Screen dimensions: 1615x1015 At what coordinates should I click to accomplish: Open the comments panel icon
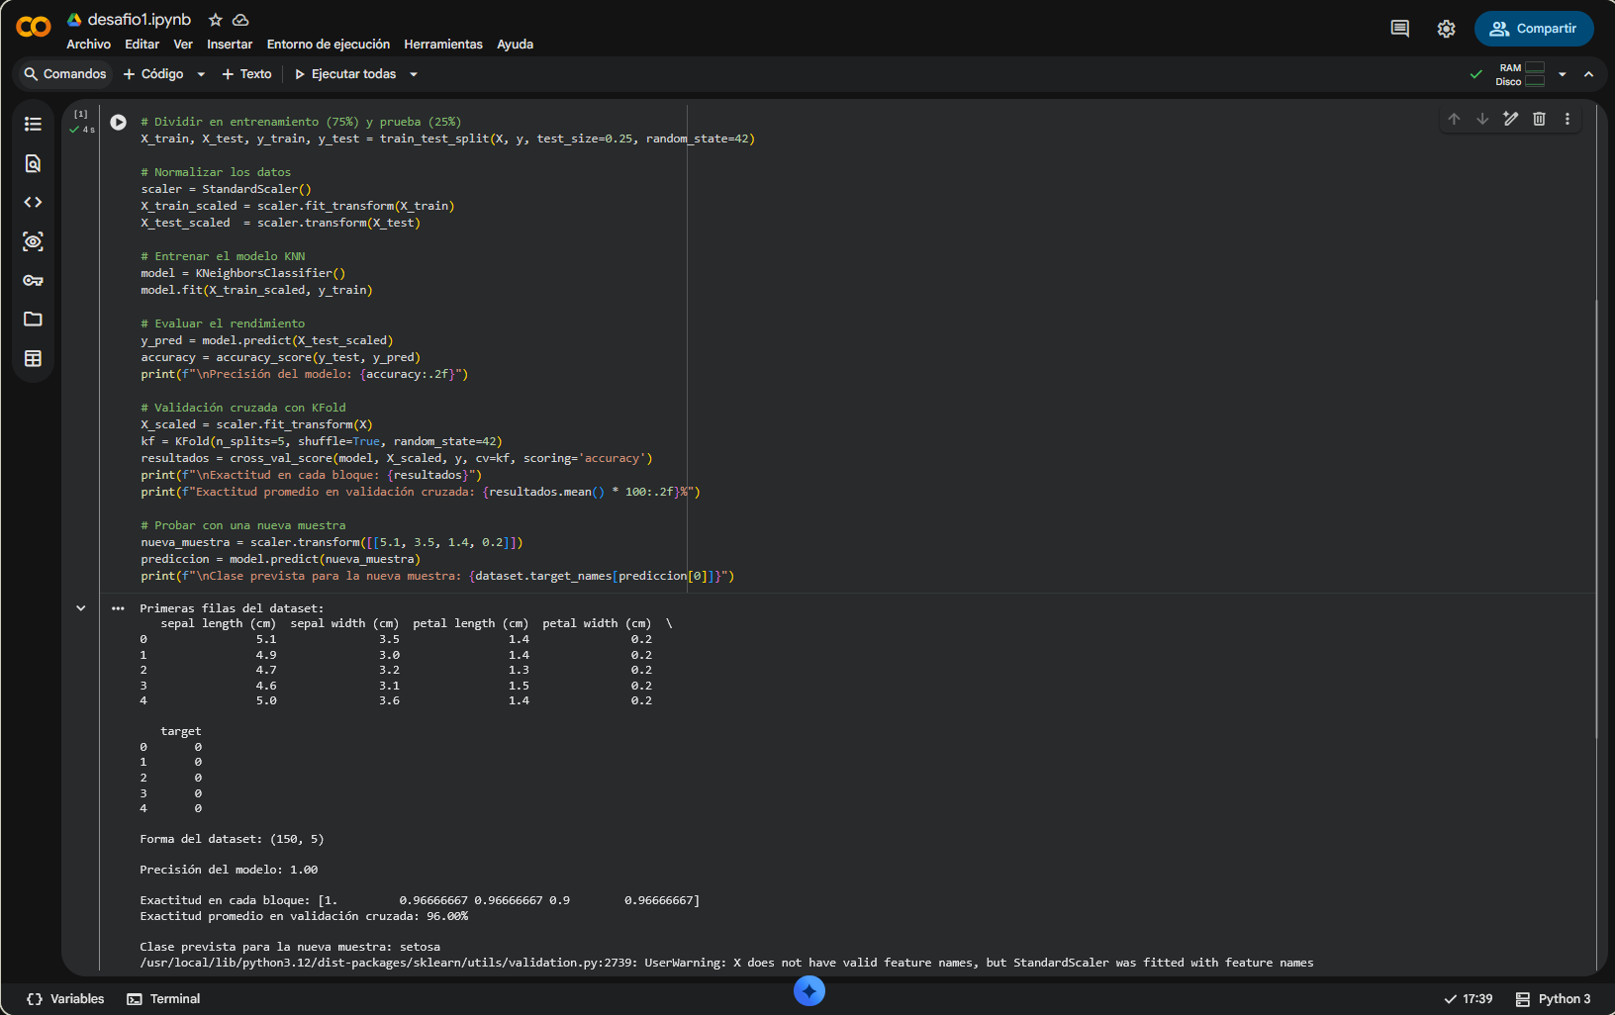coord(1399,29)
